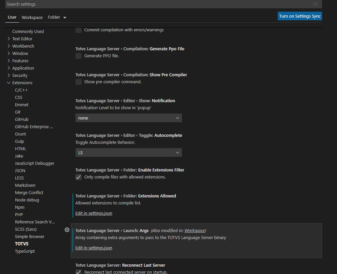Check Show pre compiler command
Viewport: 337px width, 274px height.
(x=78, y=82)
